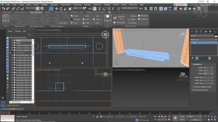Viewport: 218px width, 122px height.
Task: Toggle Show end result in modifier stack
Action: click(197, 58)
